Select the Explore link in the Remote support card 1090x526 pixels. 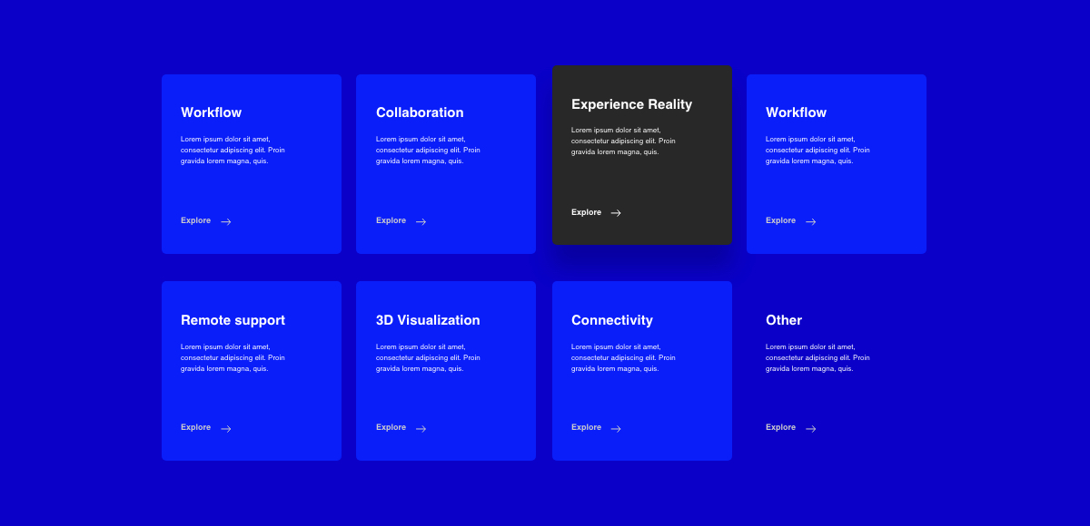pos(195,427)
